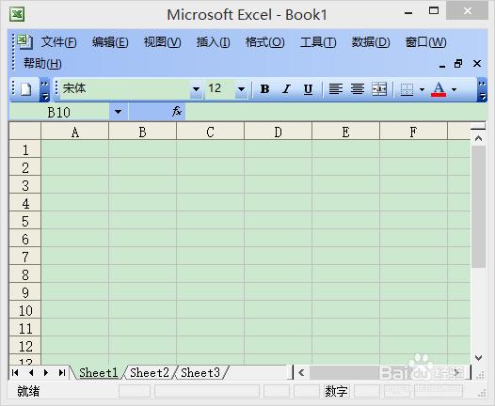Click the New blank workbook icon
The width and height of the screenshot is (495, 406).
(26, 89)
